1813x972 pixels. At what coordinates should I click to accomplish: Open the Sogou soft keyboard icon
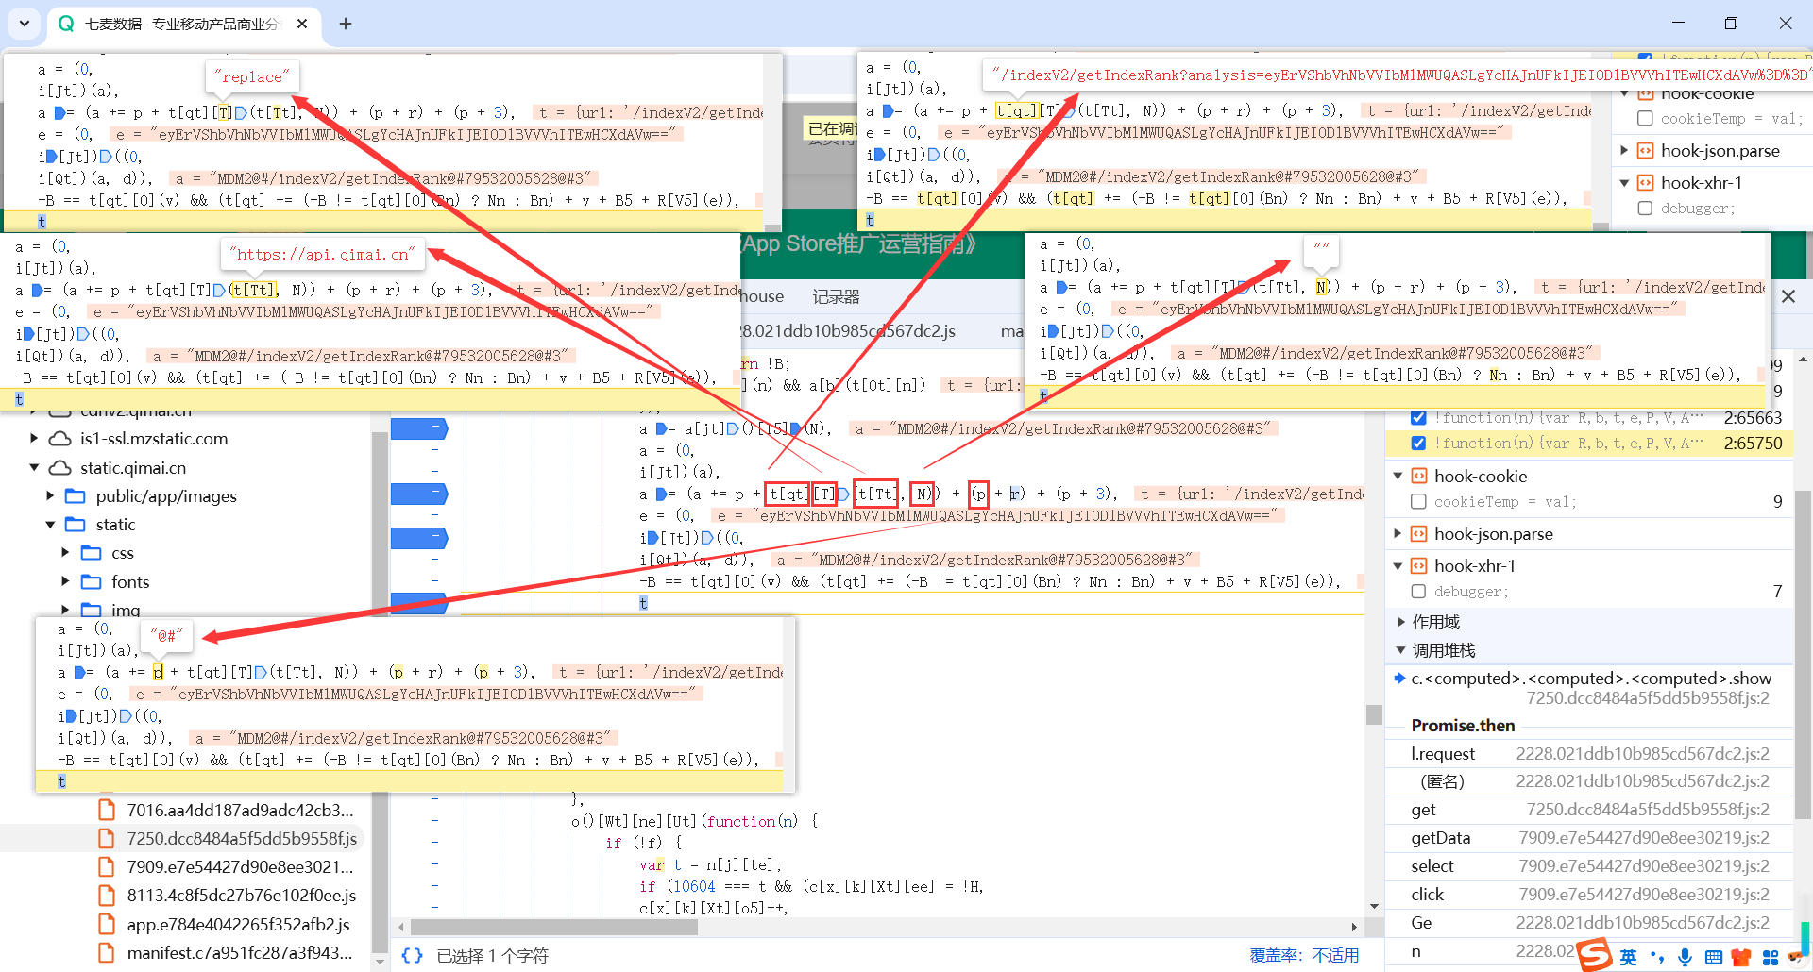(x=1713, y=958)
